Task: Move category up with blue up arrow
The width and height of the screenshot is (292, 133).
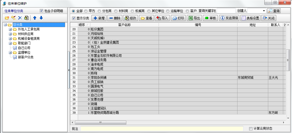Action: [x=35, y=18]
